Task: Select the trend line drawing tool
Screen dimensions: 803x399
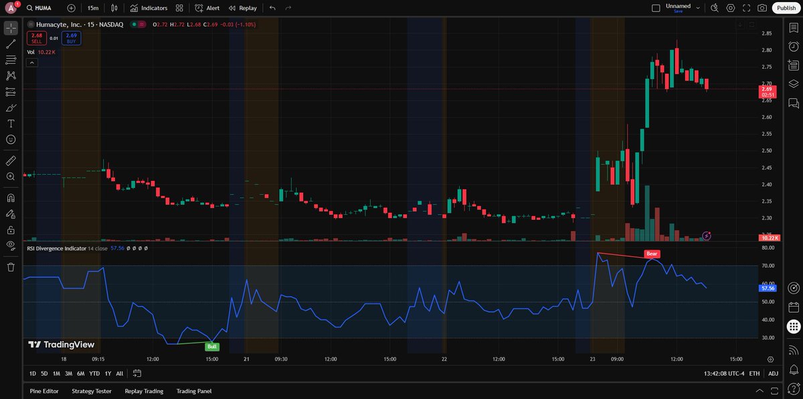Action: point(11,44)
